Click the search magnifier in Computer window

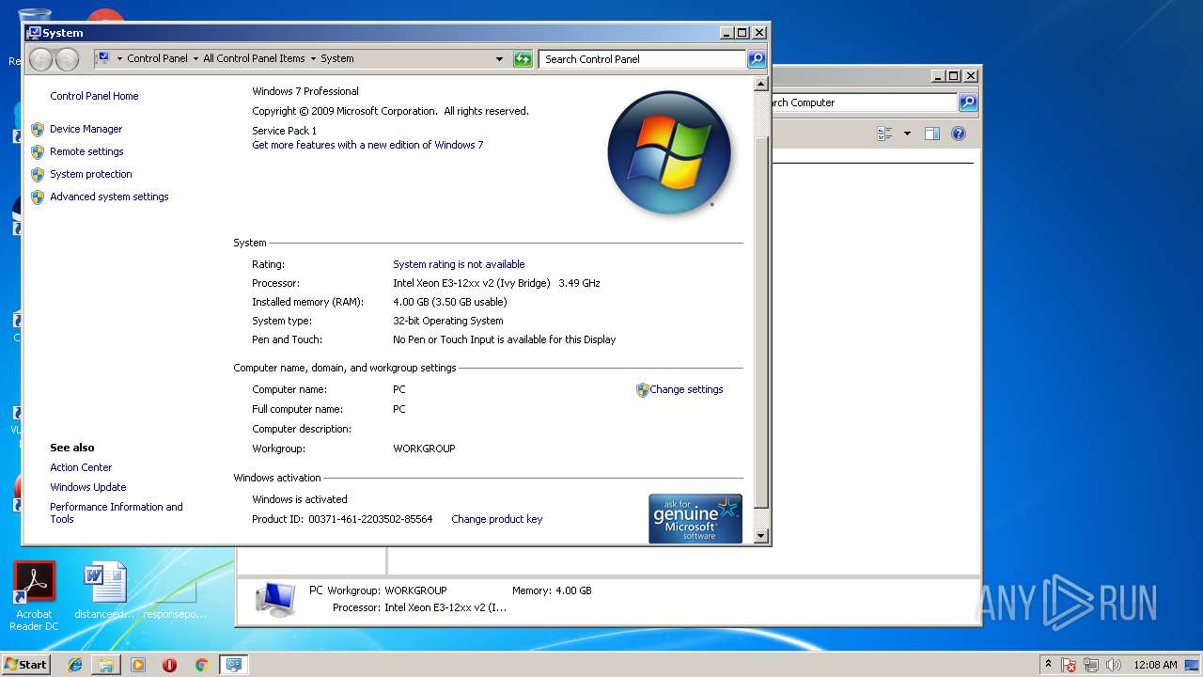(x=968, y=102)
